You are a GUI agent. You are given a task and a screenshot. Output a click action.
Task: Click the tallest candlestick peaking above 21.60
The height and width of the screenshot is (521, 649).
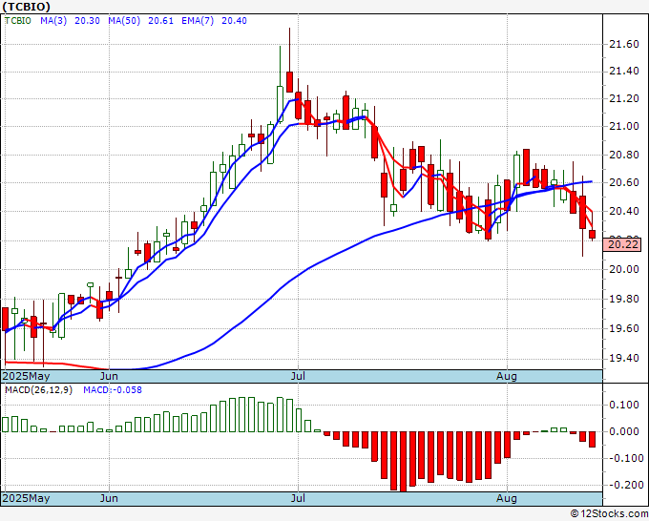point(289,82)
